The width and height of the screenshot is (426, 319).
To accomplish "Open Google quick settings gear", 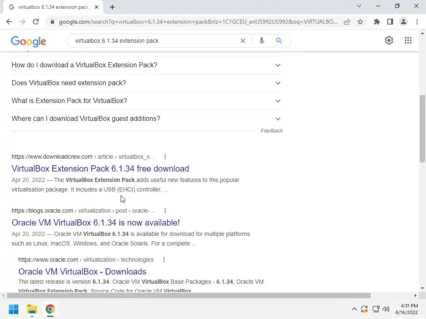I will pos(389,40).
